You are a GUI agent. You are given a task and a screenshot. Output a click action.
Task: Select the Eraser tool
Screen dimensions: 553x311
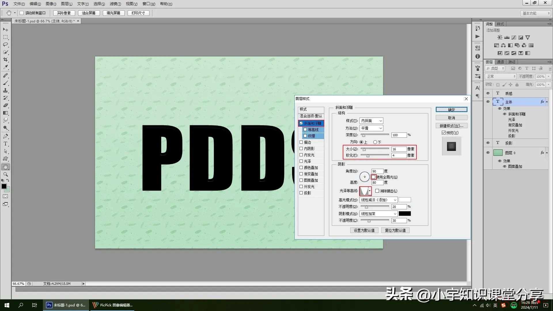coord(5,105)
